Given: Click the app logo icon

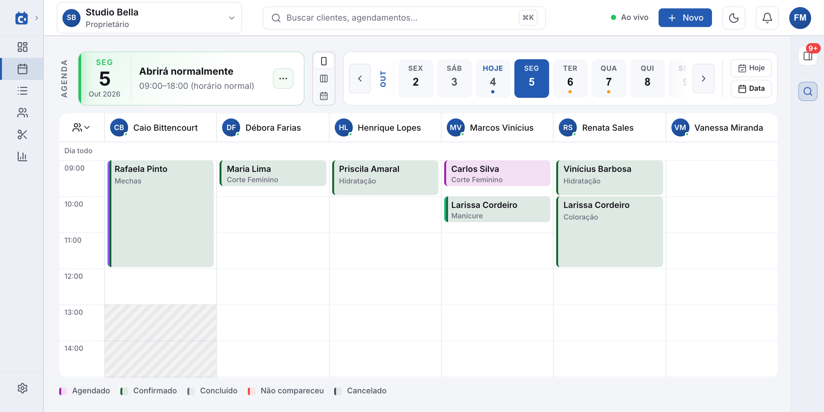Looking at the screenshot, I should tap(22, 18).
